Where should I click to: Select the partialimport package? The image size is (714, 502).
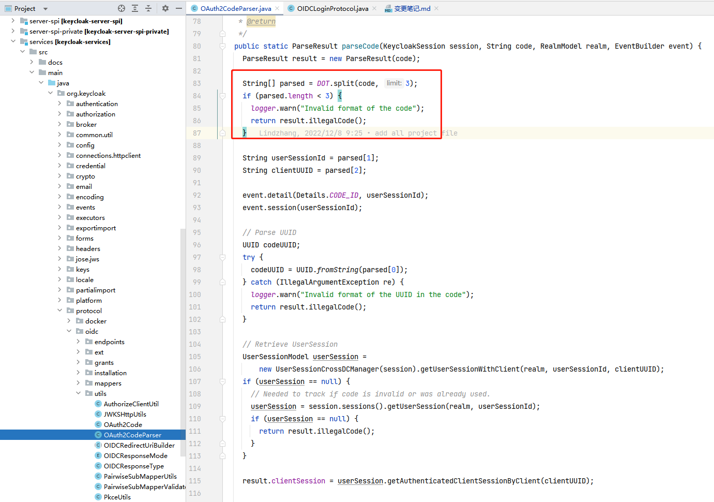96,290
